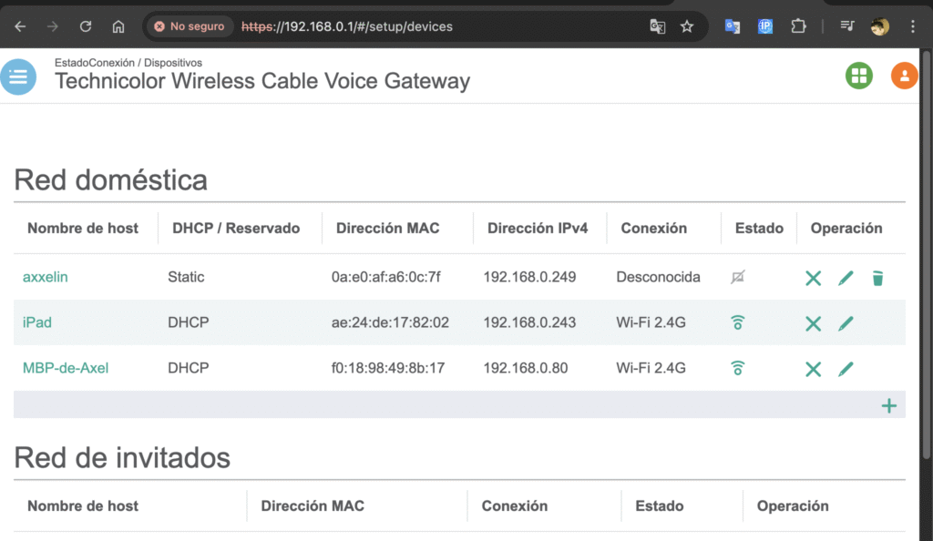Click the browser reload button
Viewport: 933px width, 541px height.
(x=86, y=26)
